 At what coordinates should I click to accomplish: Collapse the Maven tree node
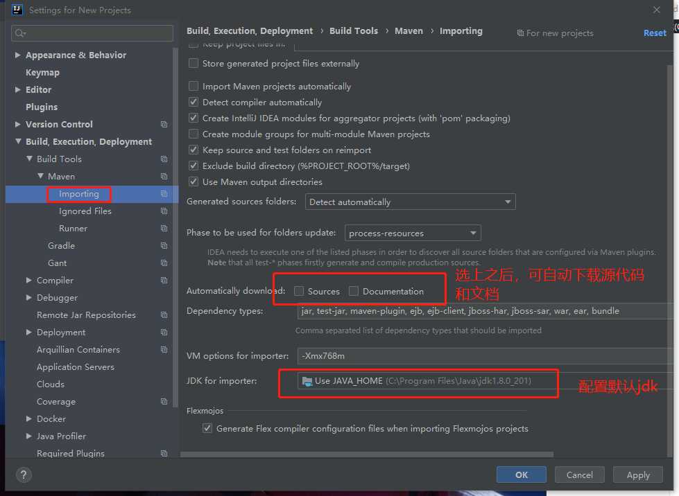tap(40, 176)
